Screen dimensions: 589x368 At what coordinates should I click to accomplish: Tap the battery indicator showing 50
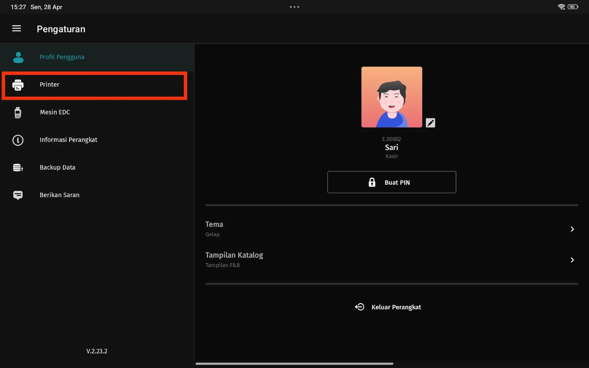click(572, 6)
